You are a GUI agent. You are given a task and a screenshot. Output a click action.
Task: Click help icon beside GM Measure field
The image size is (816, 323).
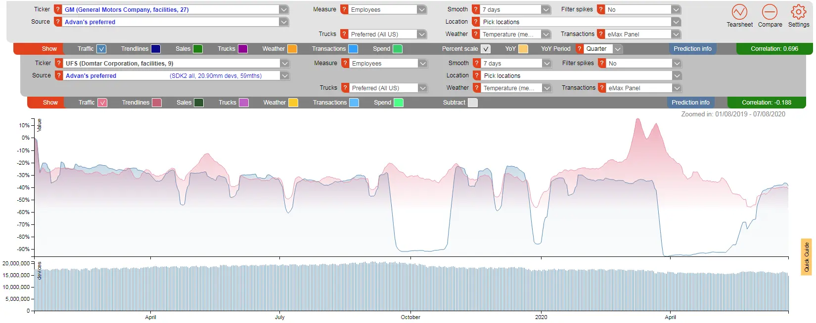(344, 9)
